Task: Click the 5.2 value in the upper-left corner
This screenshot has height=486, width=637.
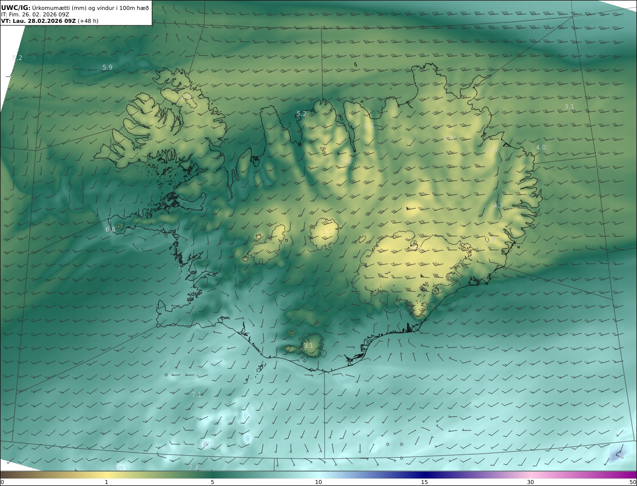Action: click(17, 58)
